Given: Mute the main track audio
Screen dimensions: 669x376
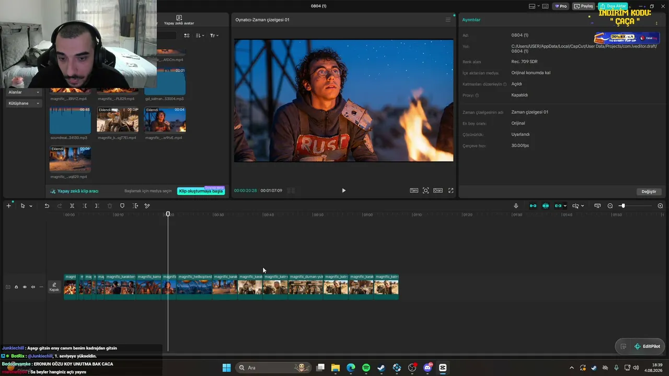Looking at the screenshot, I should 33,287.
